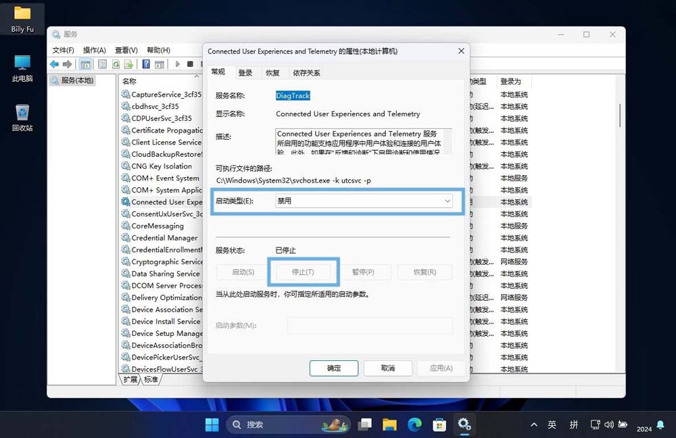
Task: Click the 确定 button to confirm
Action: coord(333,368)
